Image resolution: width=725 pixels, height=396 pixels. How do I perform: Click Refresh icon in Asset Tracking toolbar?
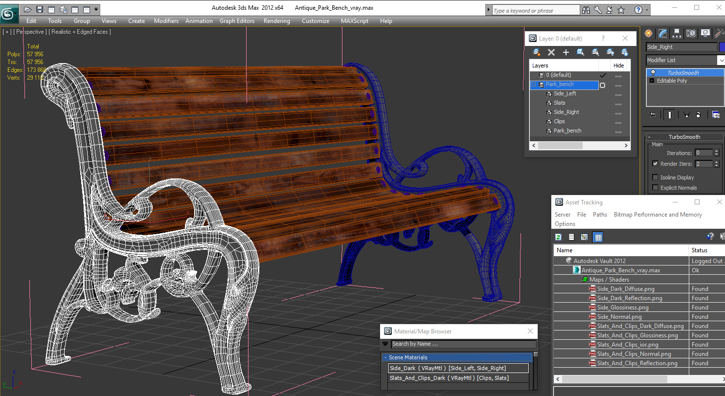point(558,237)
